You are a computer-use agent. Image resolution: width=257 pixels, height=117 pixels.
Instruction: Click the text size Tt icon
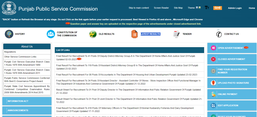point(207,7)
